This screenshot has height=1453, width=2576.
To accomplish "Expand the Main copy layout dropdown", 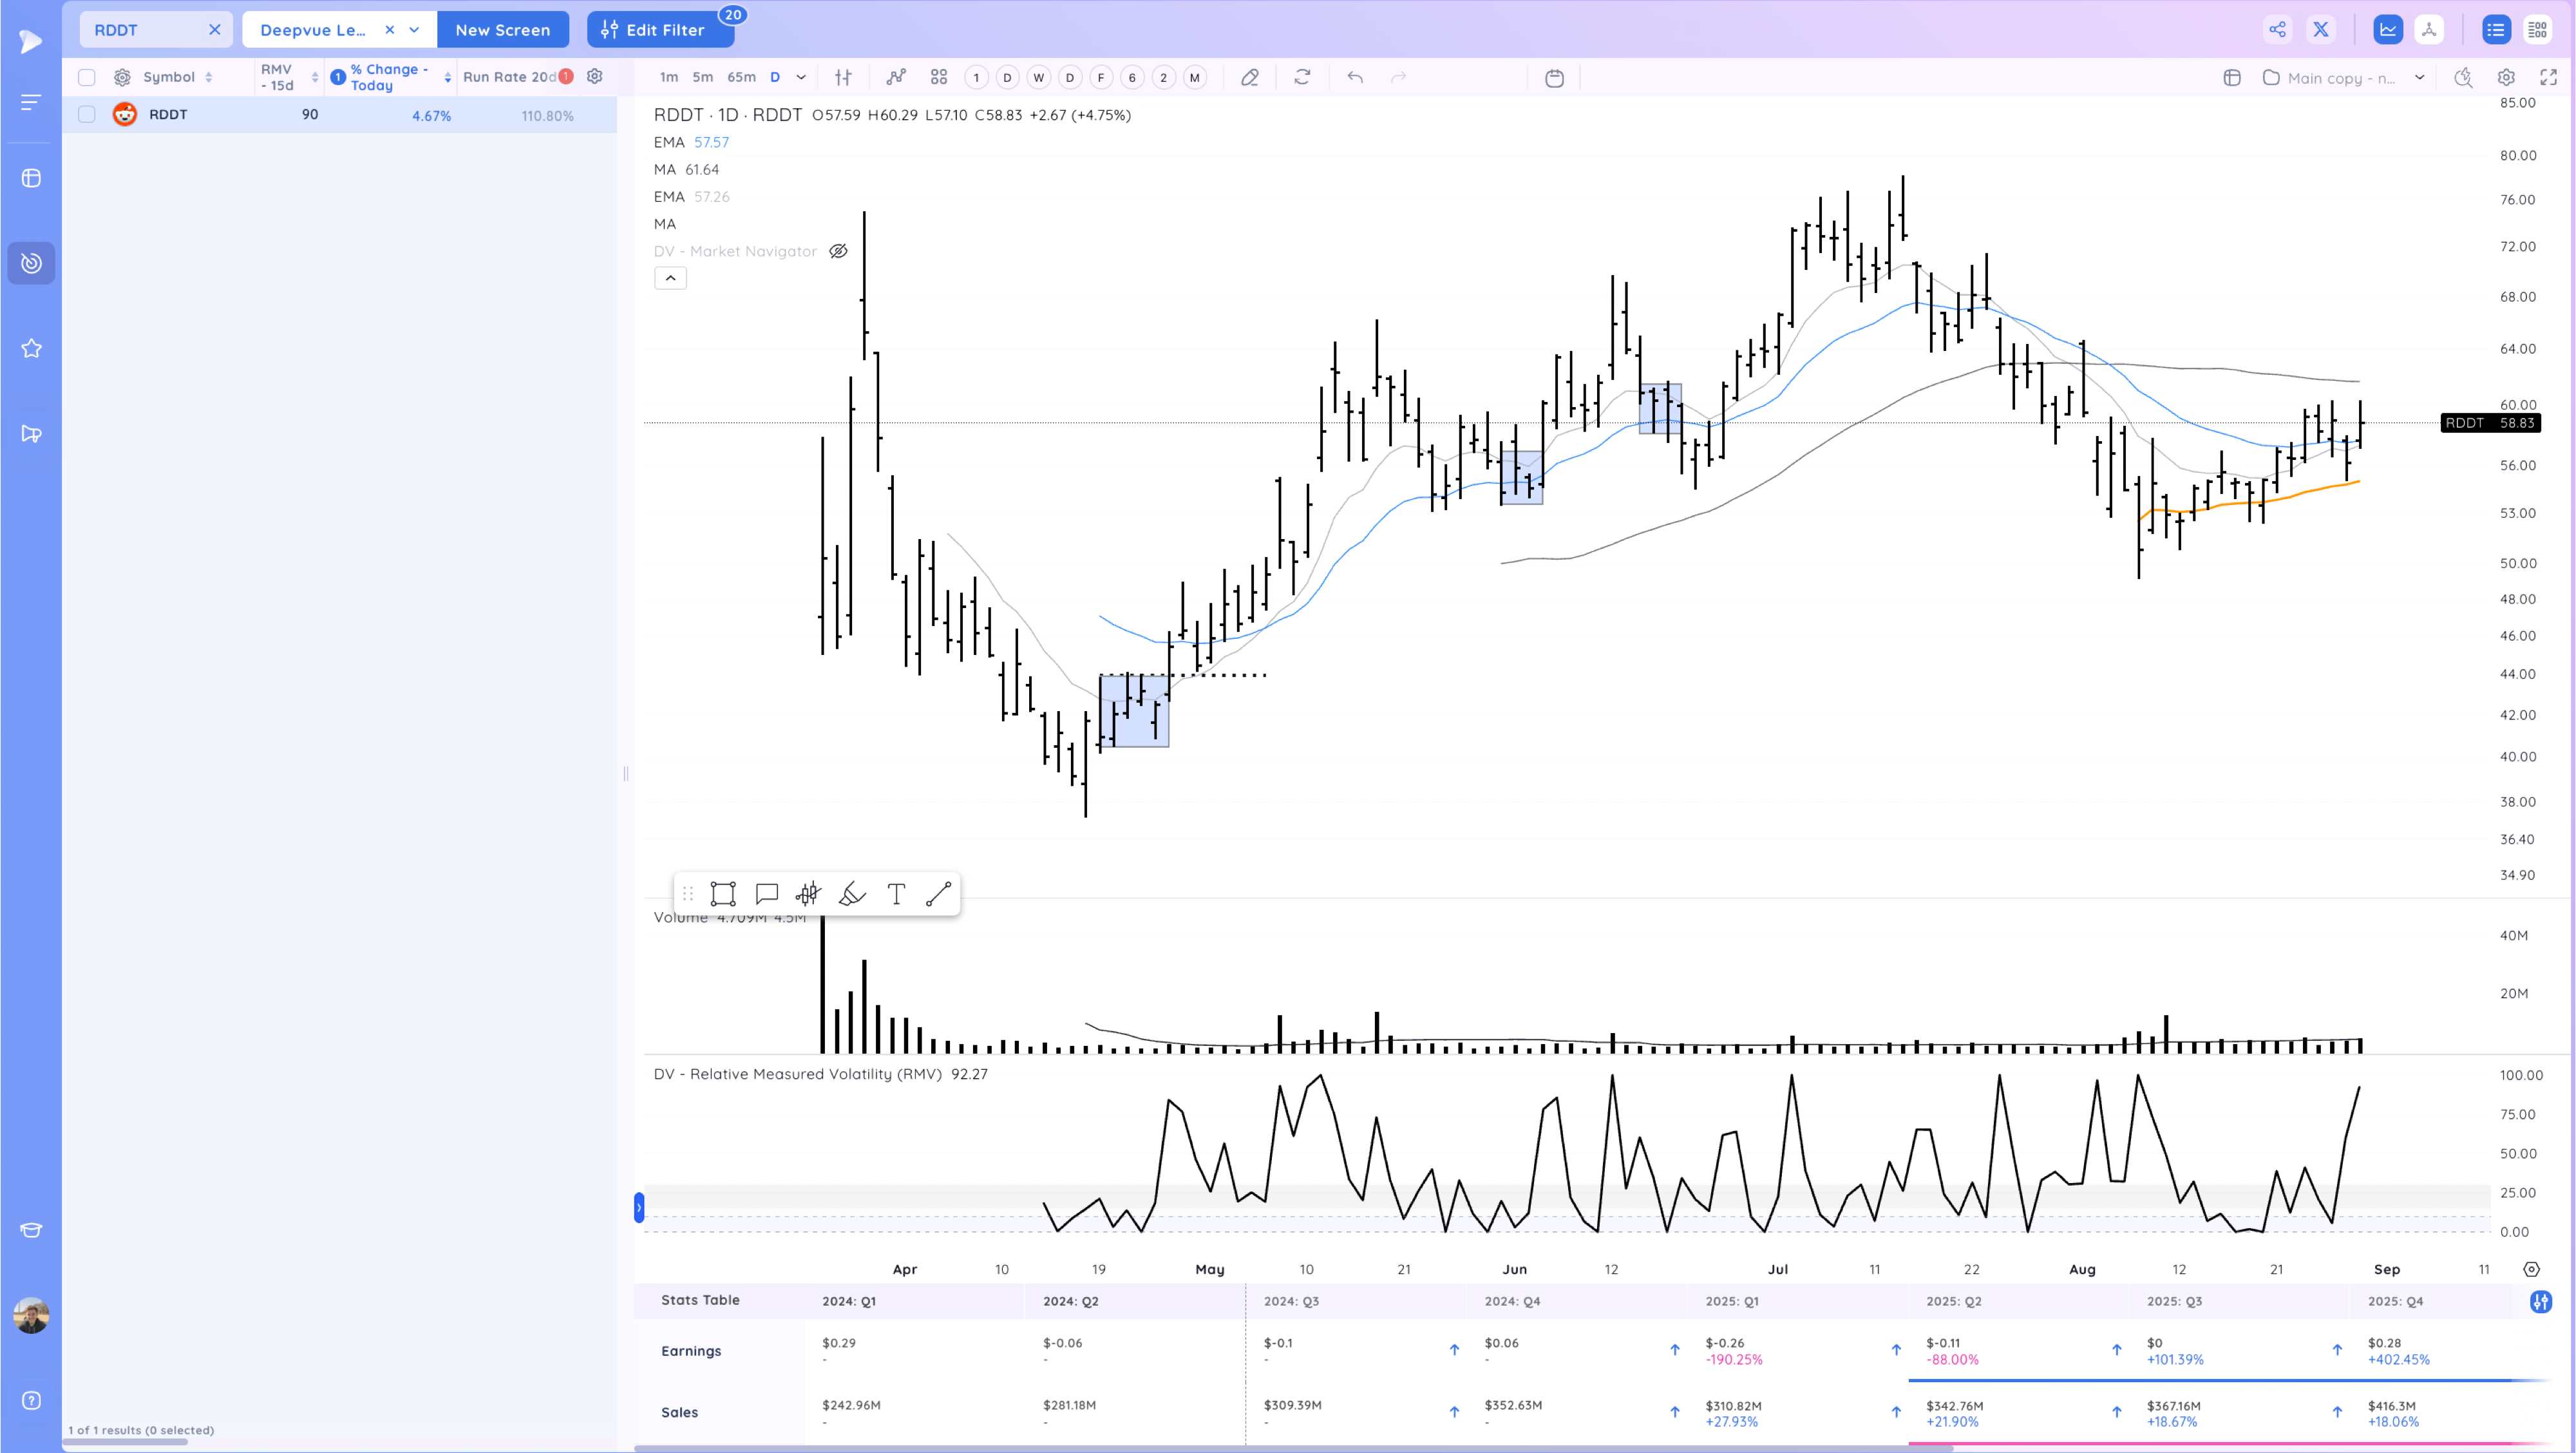I will [x=2419, y=78].
